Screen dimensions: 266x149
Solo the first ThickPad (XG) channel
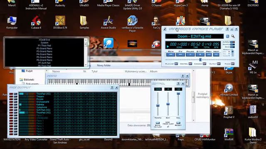tap(15, 94)
